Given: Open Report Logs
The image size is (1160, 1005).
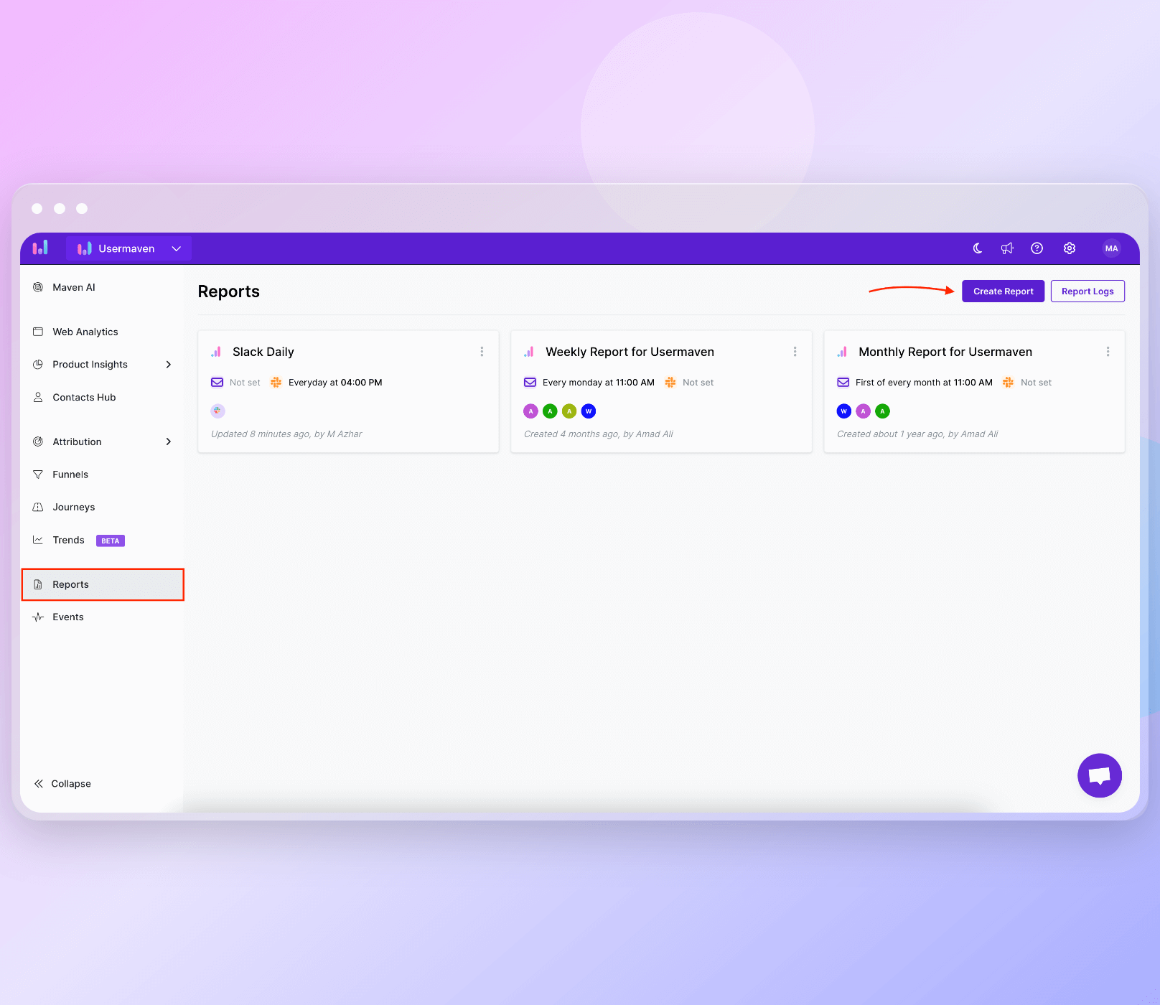Looking at the screenshot, I should (1087, 291).
